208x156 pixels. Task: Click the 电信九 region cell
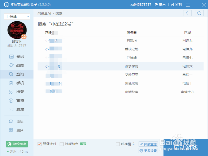point(187,49)
